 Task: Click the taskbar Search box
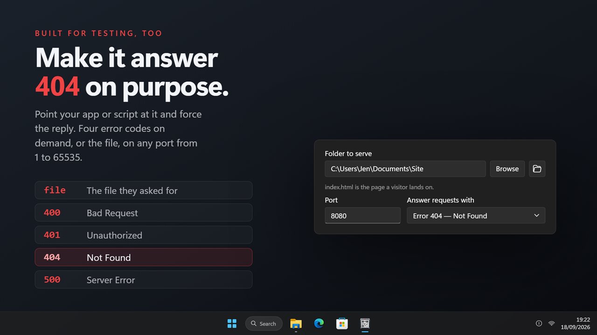tap(264, 323)
